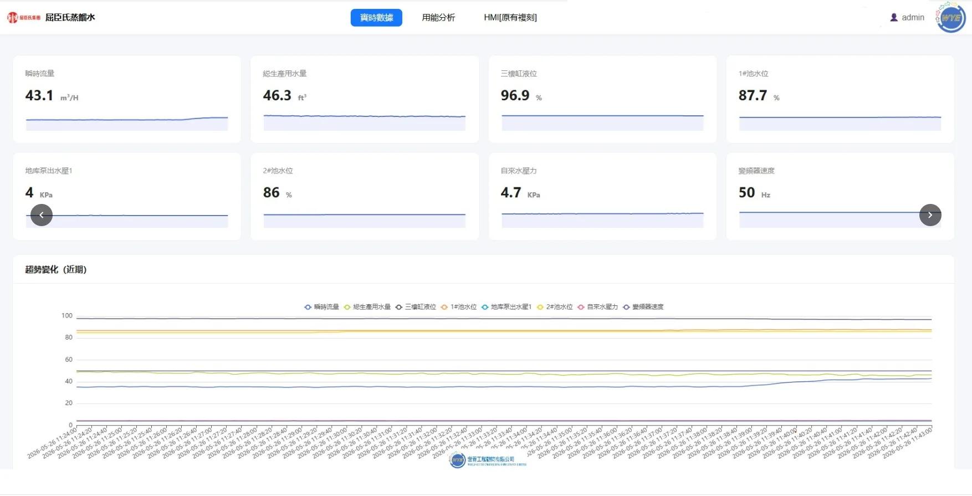Click the 4 KPa pump pressure value
The image size is (972, 496).
[x=39, y=193]
